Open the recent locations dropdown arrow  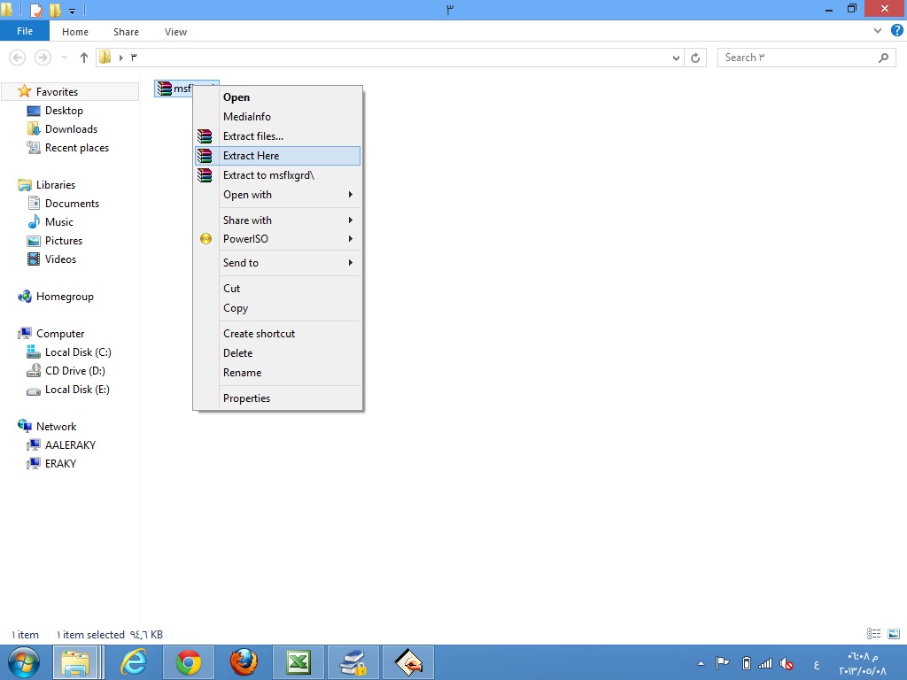[x=64, y=58]
